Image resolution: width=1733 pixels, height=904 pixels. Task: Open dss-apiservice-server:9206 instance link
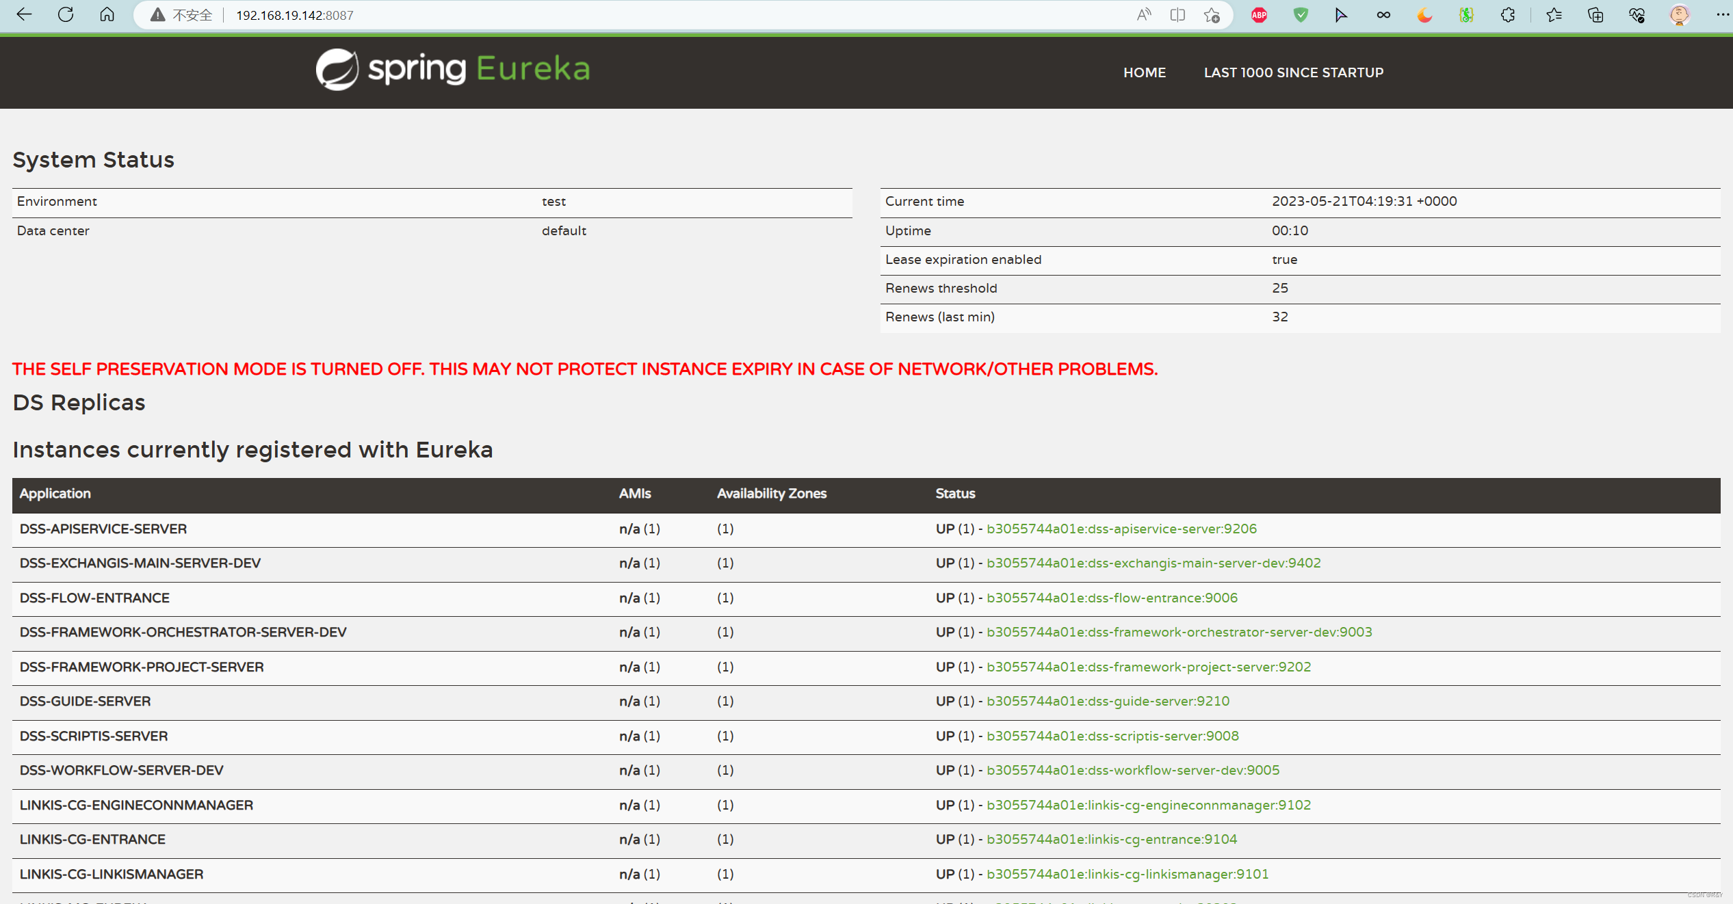[x=1121, y=529]
